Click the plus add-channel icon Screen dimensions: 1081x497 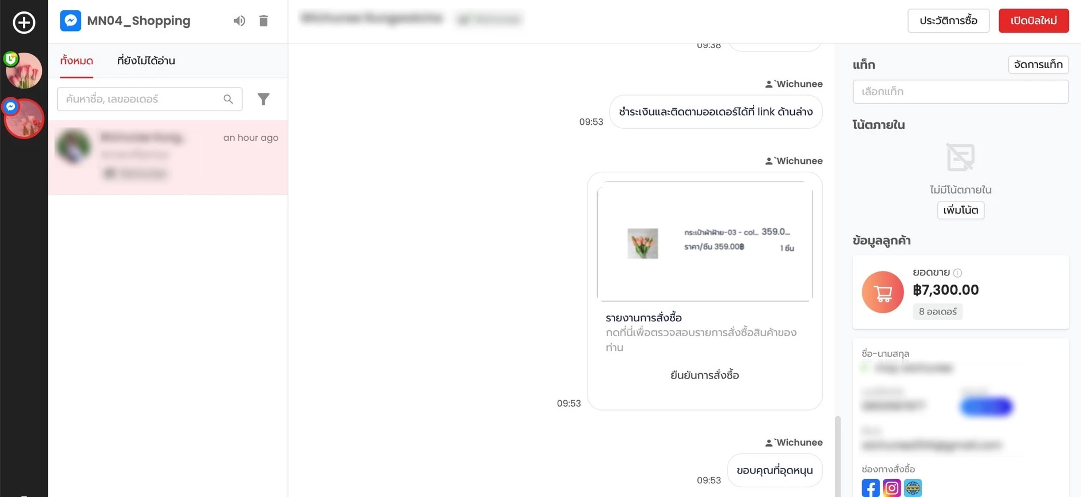pyautogui.click(x=24, y=22)
